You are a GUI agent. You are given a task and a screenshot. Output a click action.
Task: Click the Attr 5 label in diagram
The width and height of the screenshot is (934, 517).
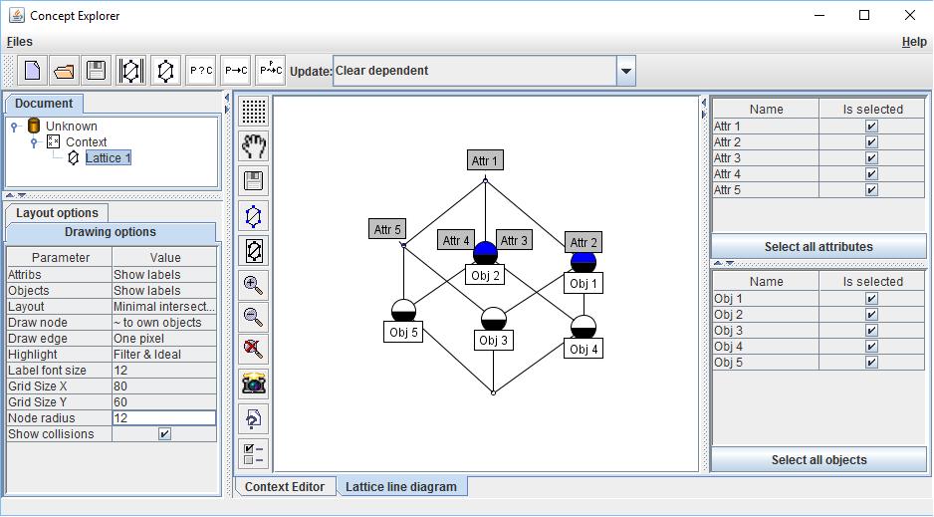tap(387, 229)
